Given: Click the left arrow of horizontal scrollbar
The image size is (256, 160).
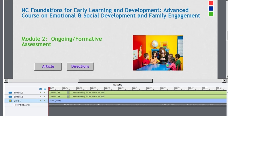Looking at the screenshot, I should 6,81.
